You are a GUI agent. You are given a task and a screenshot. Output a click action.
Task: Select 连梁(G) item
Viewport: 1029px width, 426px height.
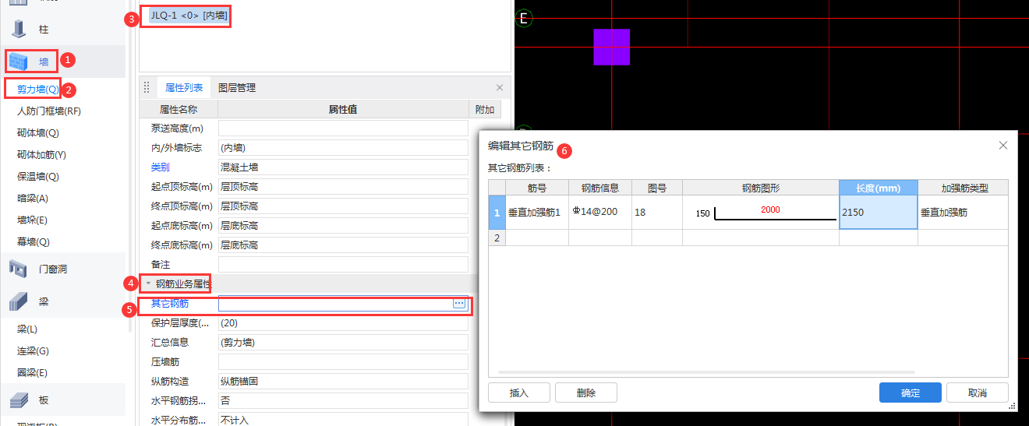(x=33, y=351)
